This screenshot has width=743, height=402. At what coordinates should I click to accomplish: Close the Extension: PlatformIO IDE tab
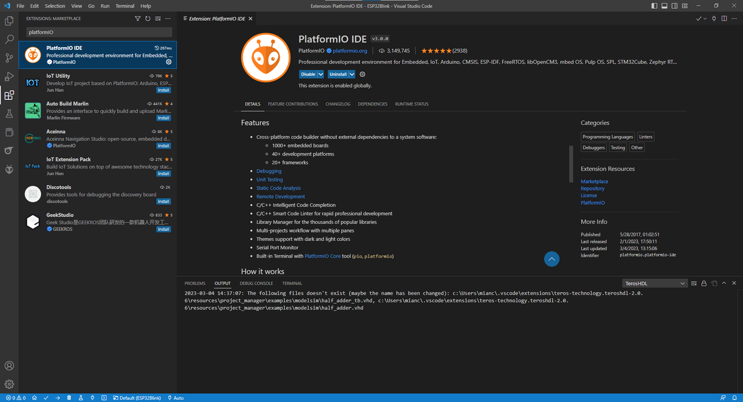[251, 19]
